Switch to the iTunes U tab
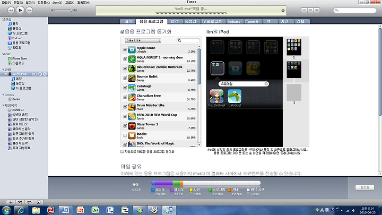 click(251, 21)
